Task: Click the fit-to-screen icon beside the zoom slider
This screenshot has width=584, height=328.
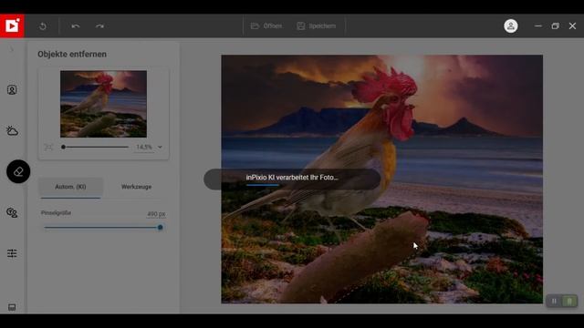Action: coord(48,148)
